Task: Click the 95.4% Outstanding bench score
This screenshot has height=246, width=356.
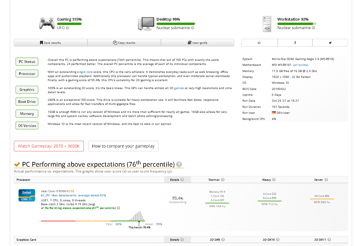Action: (178, 200)
